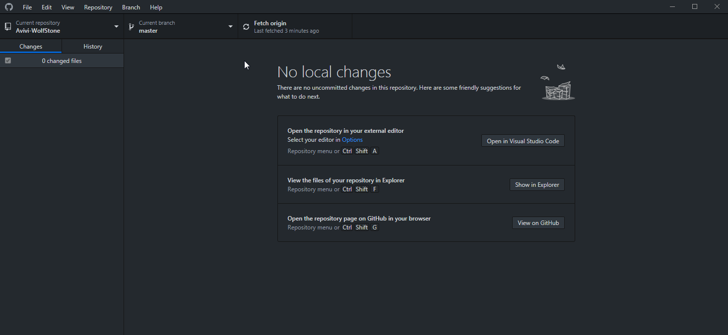
Task: Select the master branch name
Action: pyautogui.click(x=148, y=31)
